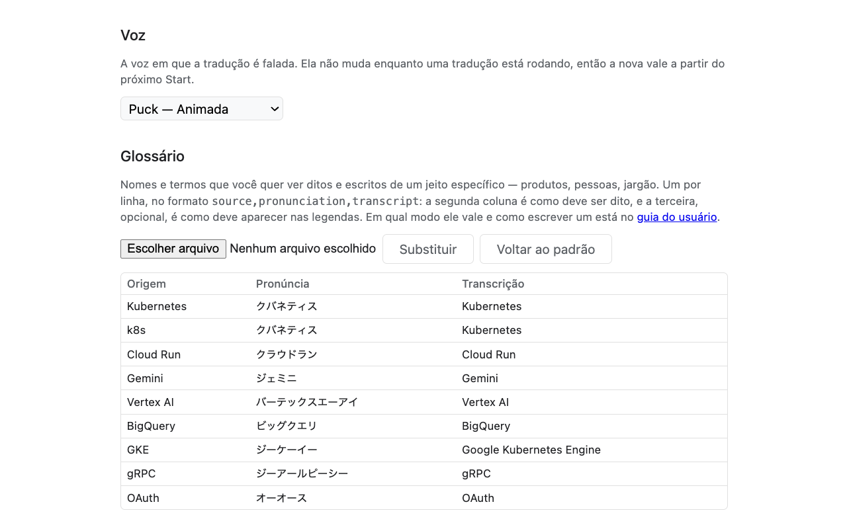Click the Substituir button
Image resolution: width=847 pixels, height=529 pixels.
(428, 249)
